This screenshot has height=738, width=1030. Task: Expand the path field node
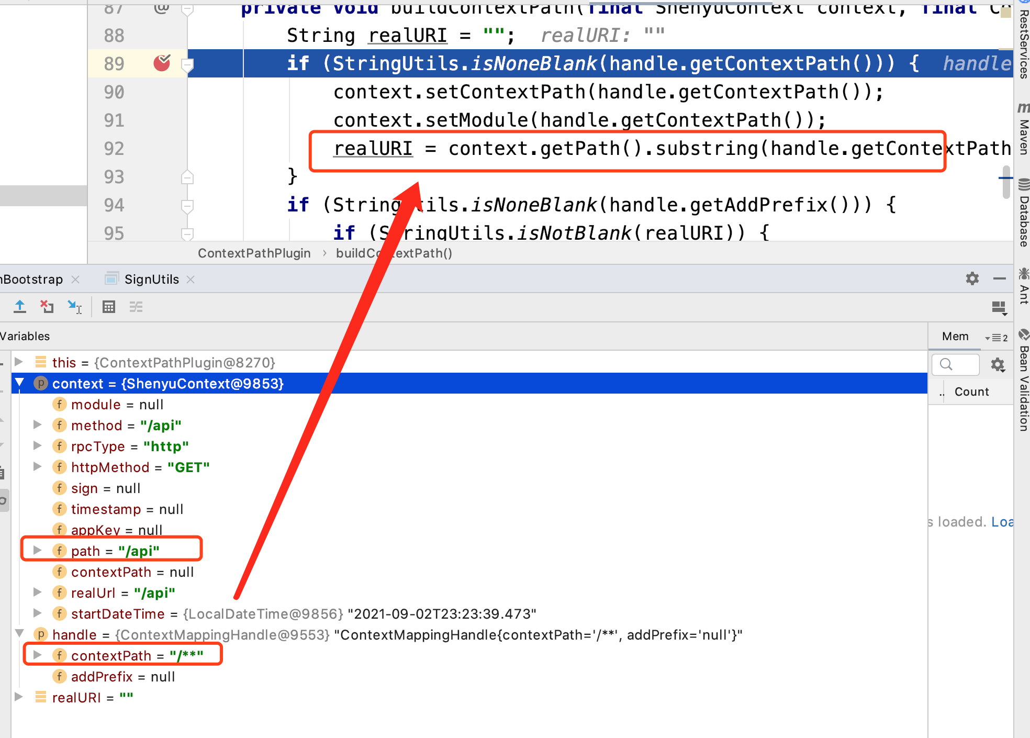(x=37, y=551)
